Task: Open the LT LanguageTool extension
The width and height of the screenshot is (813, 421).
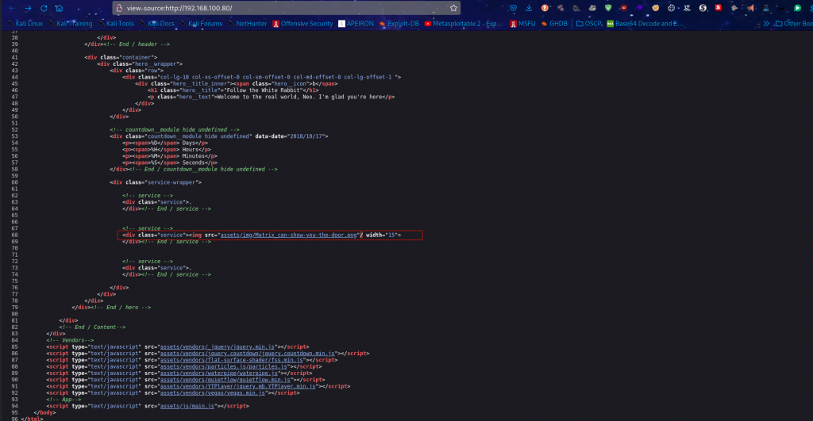Action: (687, 8)
